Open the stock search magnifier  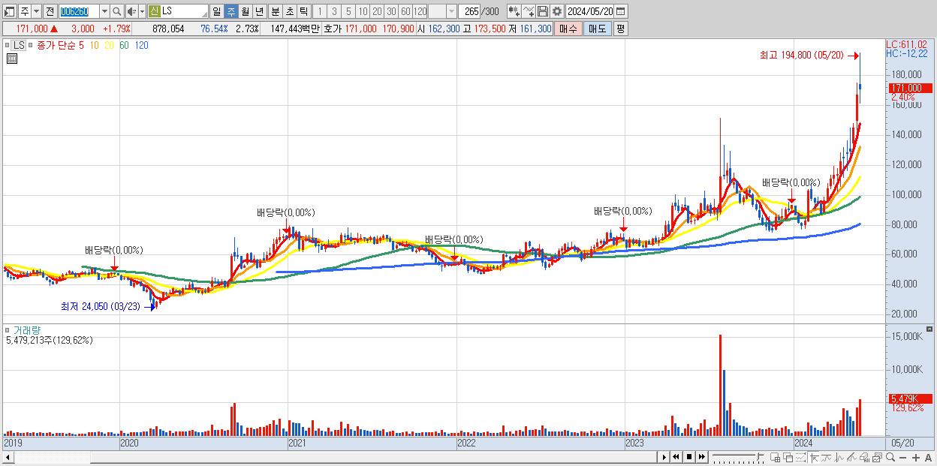pos(117,11)
